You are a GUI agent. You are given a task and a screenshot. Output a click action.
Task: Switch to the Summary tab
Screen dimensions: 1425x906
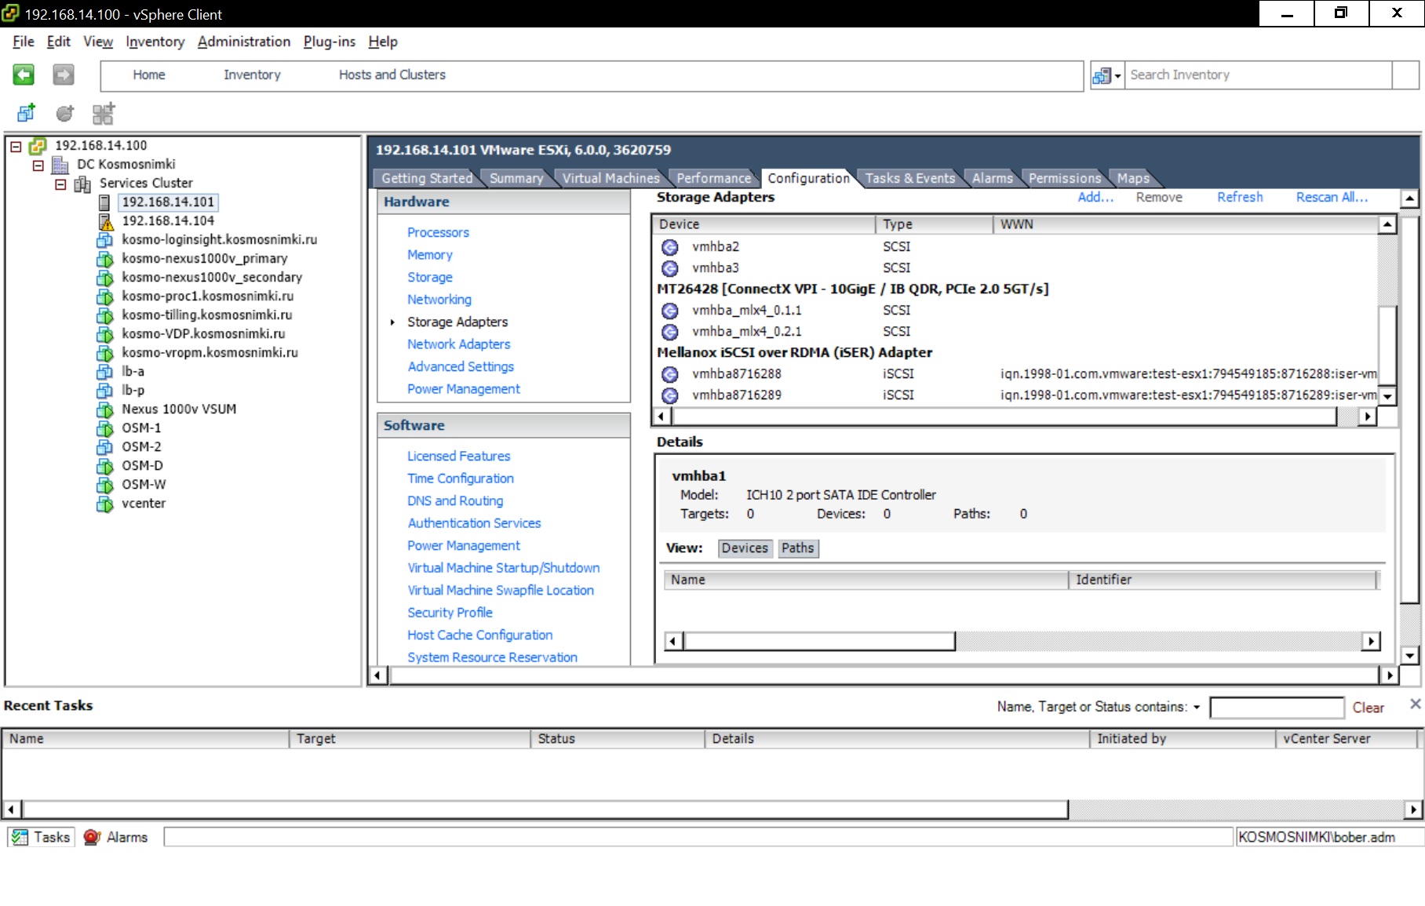[516, 178]
